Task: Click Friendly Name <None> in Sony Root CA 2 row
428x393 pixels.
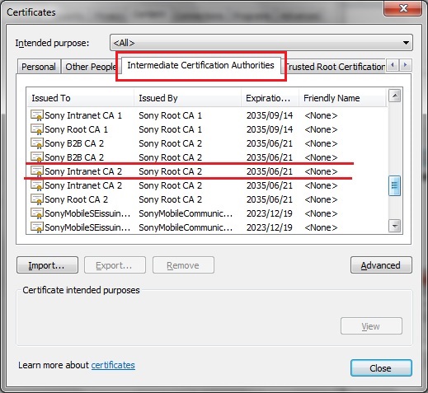Action: 321,199
